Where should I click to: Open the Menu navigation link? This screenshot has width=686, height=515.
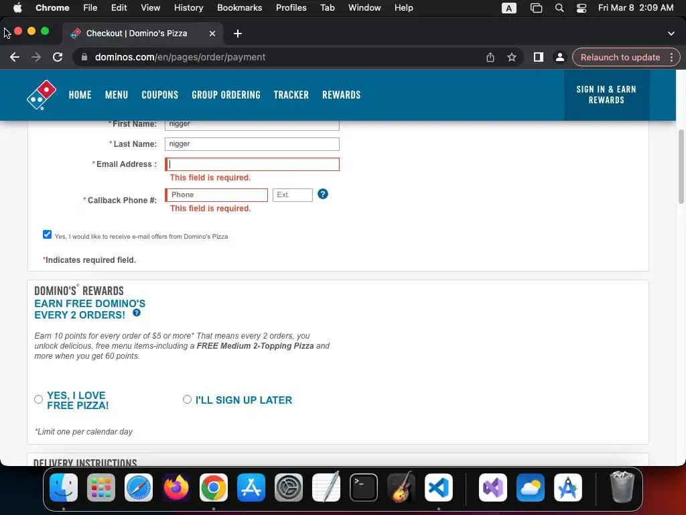click(117, 95)
